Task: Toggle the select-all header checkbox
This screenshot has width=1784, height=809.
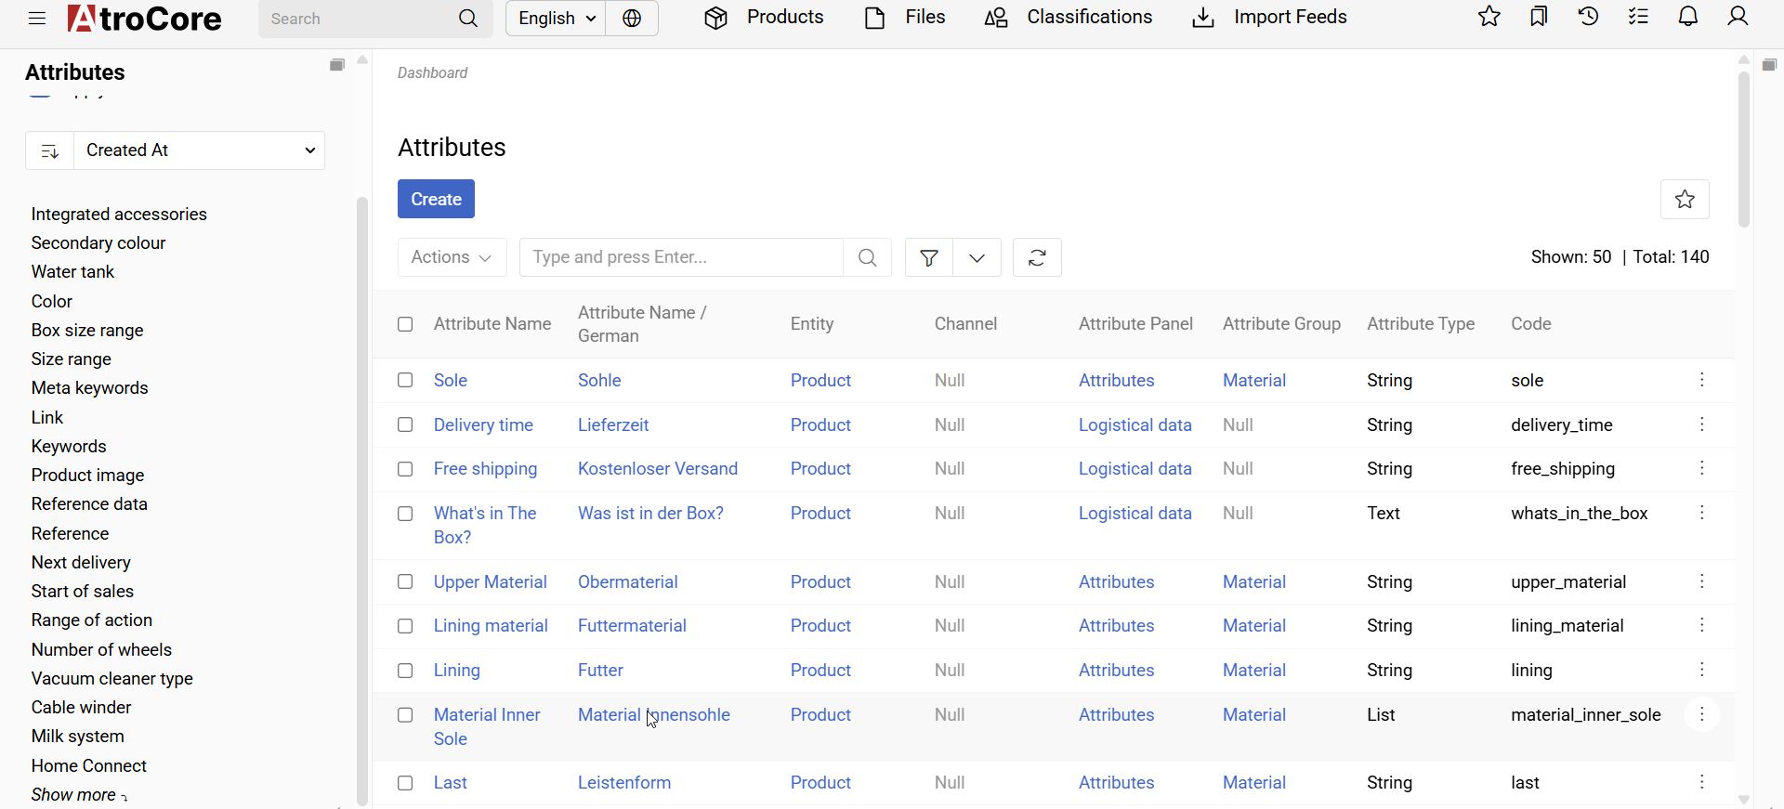Action: pos(405,324)
